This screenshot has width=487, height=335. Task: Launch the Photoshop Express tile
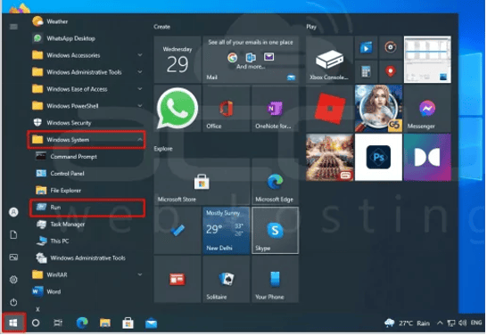tap(378, 158)
